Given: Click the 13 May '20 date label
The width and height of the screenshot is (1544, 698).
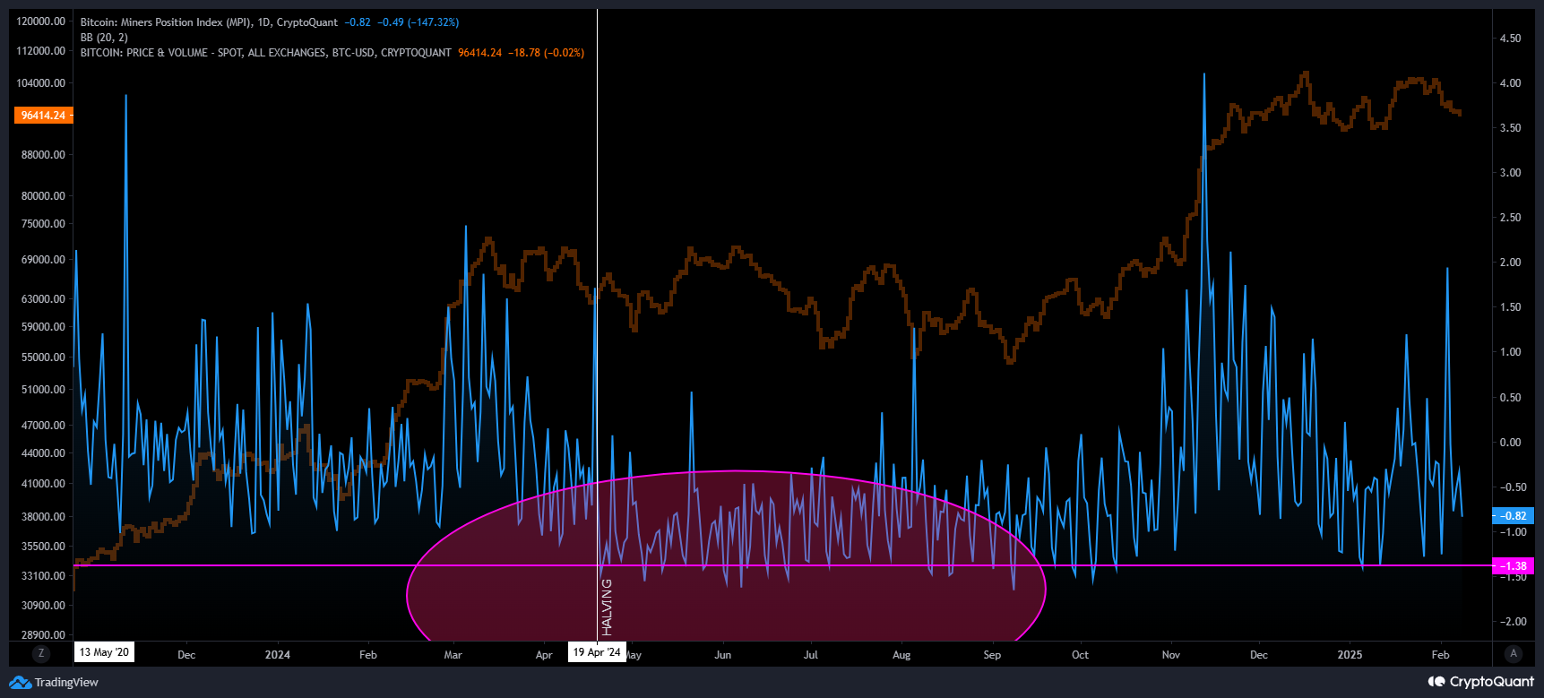Looking at the screenshot, I should click(104, 652).
